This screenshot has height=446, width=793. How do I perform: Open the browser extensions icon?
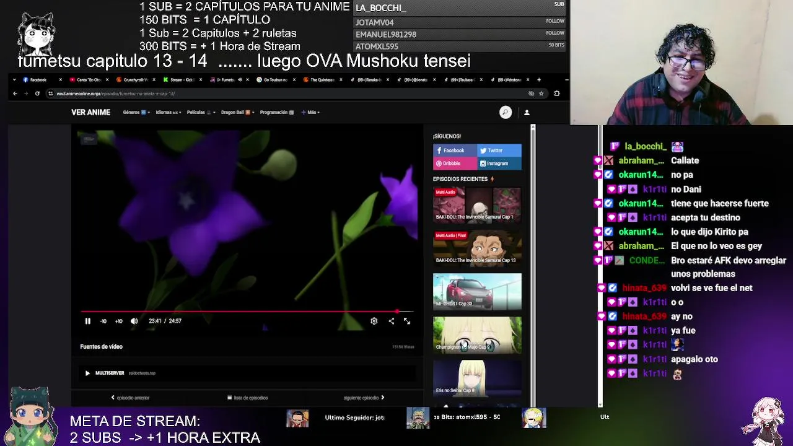coord(556,94)
